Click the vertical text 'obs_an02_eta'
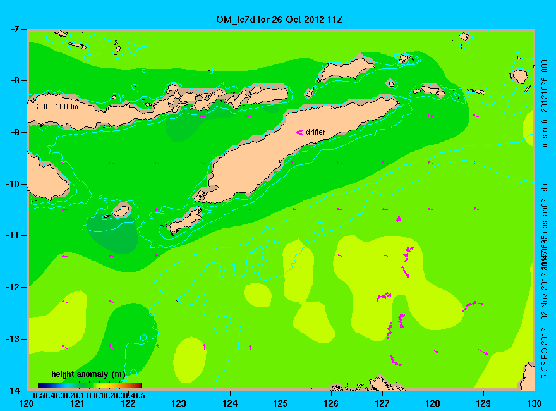The height and width of the screenshot is (411, 556). (x=545, y=209)
